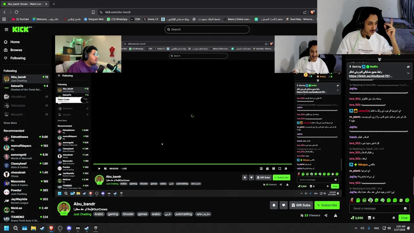The height and width of the screenshot is (233, 414).
Task: Select the justchattling tag
Action: [x=183, y=214]
